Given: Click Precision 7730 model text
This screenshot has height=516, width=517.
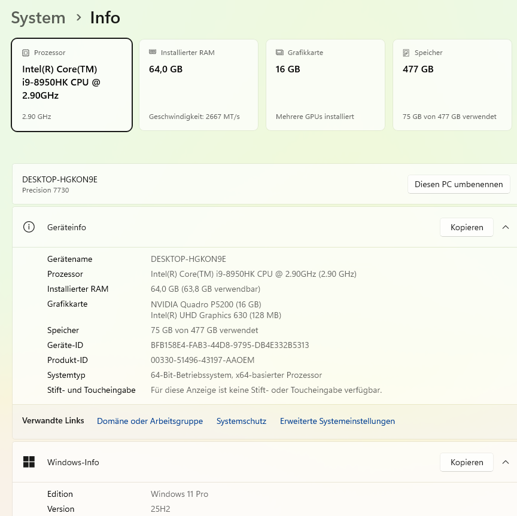Looking at the screenshot, I should tap(45, 190).
